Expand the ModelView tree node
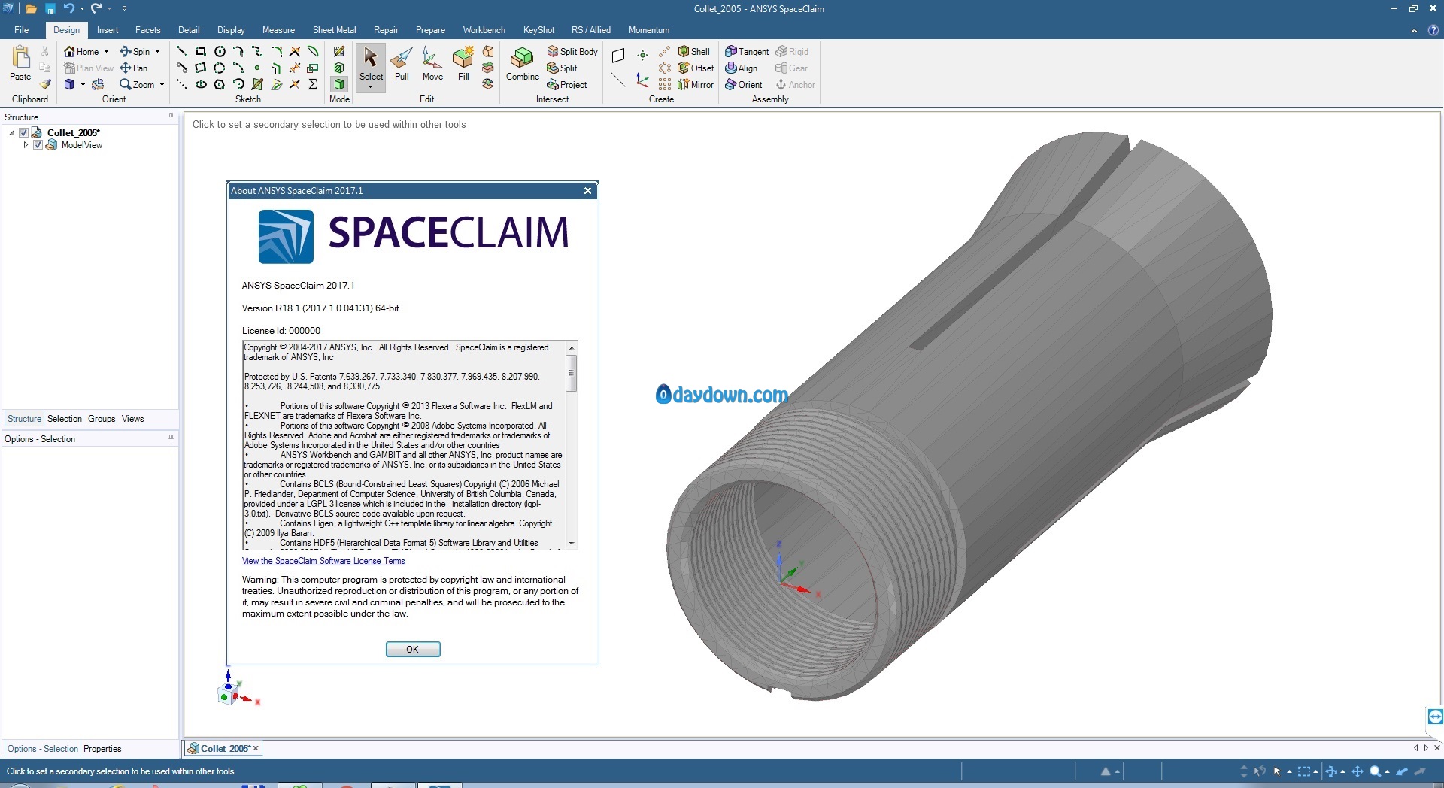 pyautogui.click(x=26, y=145)
